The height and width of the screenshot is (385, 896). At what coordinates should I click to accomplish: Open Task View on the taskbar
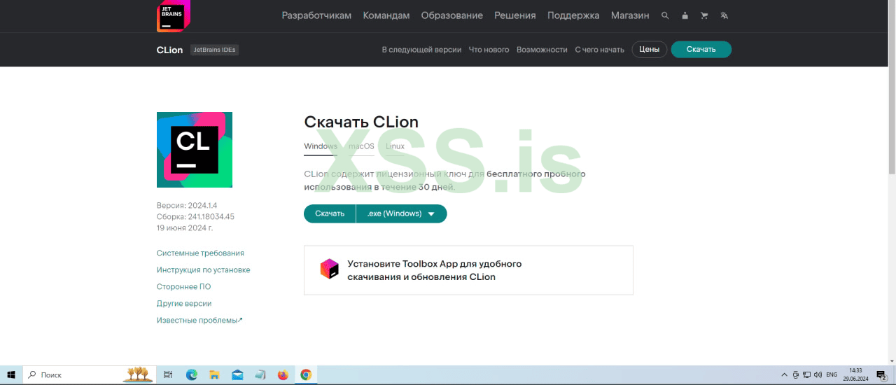[168, 375]
